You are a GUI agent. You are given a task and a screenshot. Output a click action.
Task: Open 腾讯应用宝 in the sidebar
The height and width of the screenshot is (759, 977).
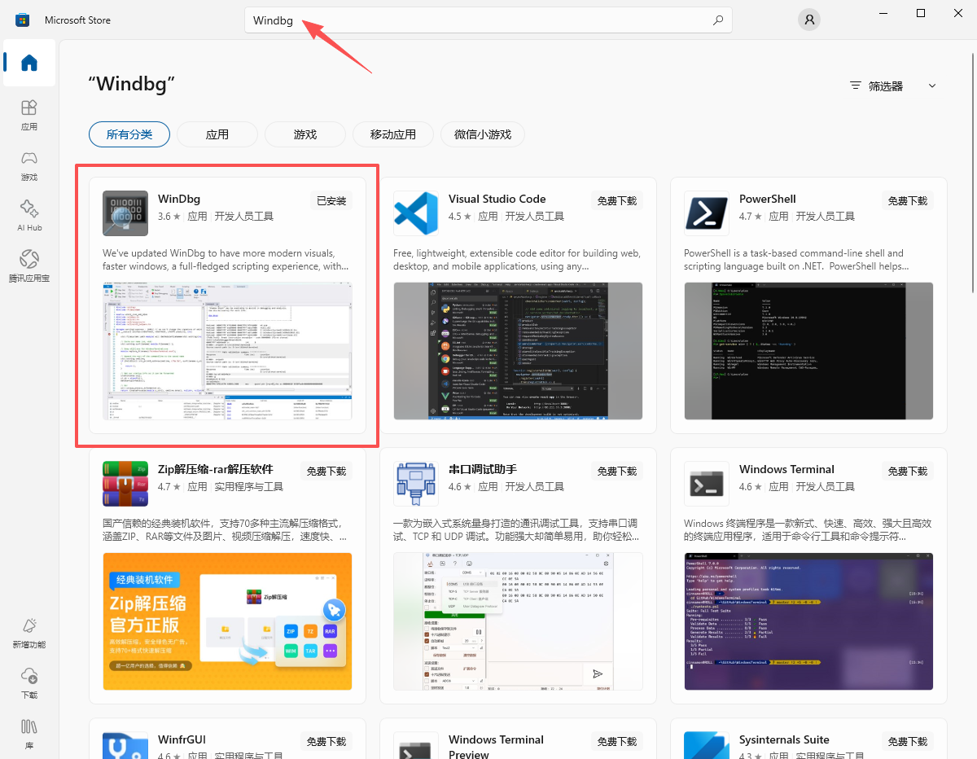pos(29,266)
